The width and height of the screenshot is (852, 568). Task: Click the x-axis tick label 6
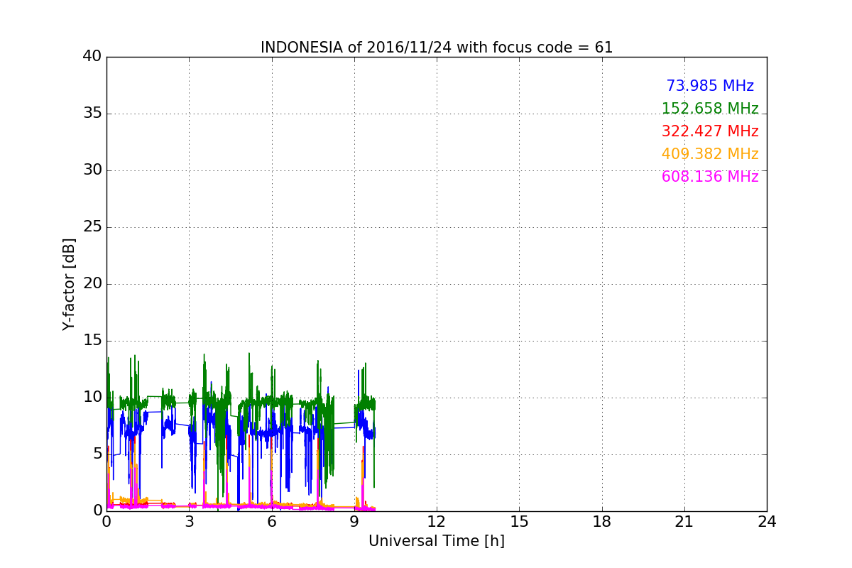click(271, 521)
